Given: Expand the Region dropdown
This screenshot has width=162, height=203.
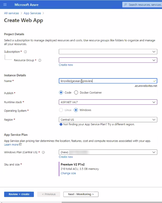Looking at the screenshot, I should 108,120.
